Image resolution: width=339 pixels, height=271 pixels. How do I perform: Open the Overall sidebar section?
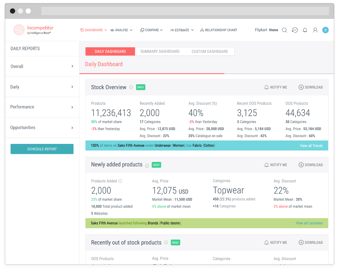click(42, 66)
